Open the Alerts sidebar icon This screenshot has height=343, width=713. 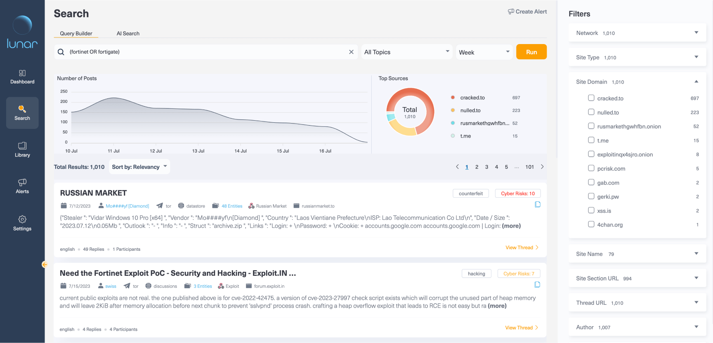coord(22,182)
